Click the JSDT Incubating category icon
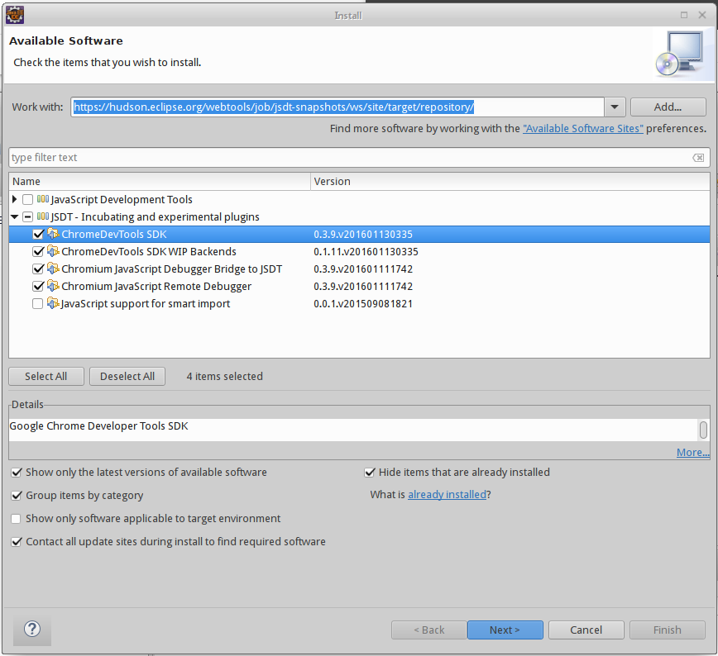718x656 pixels. 42,216
